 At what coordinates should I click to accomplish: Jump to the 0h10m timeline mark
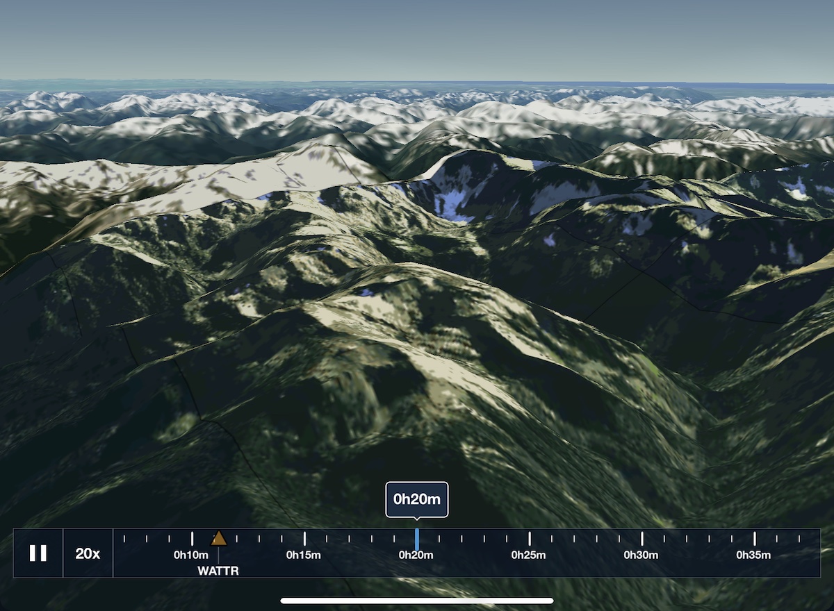tap(192, 539)
